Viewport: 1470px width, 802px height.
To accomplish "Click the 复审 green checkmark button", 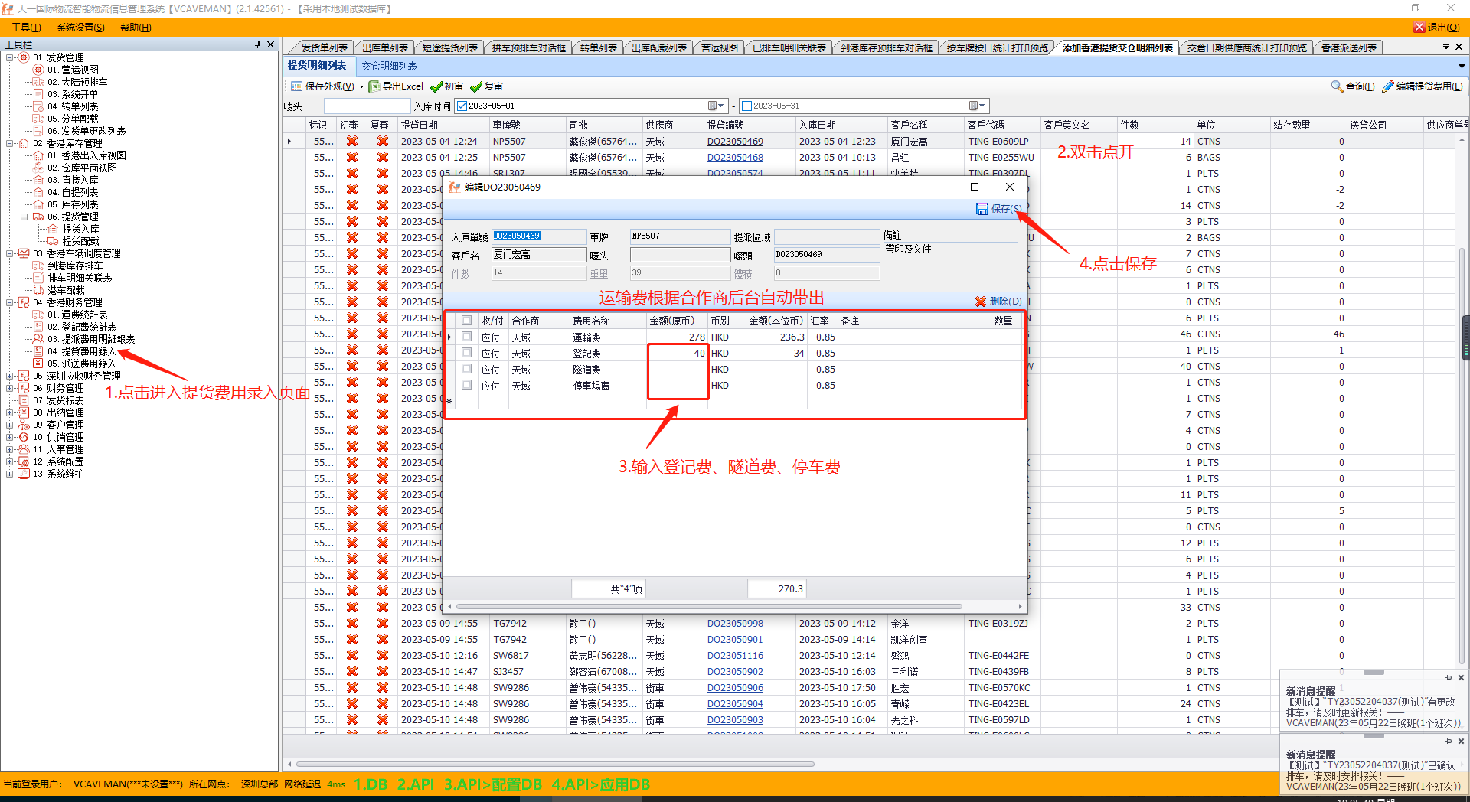I will [476, 86].
